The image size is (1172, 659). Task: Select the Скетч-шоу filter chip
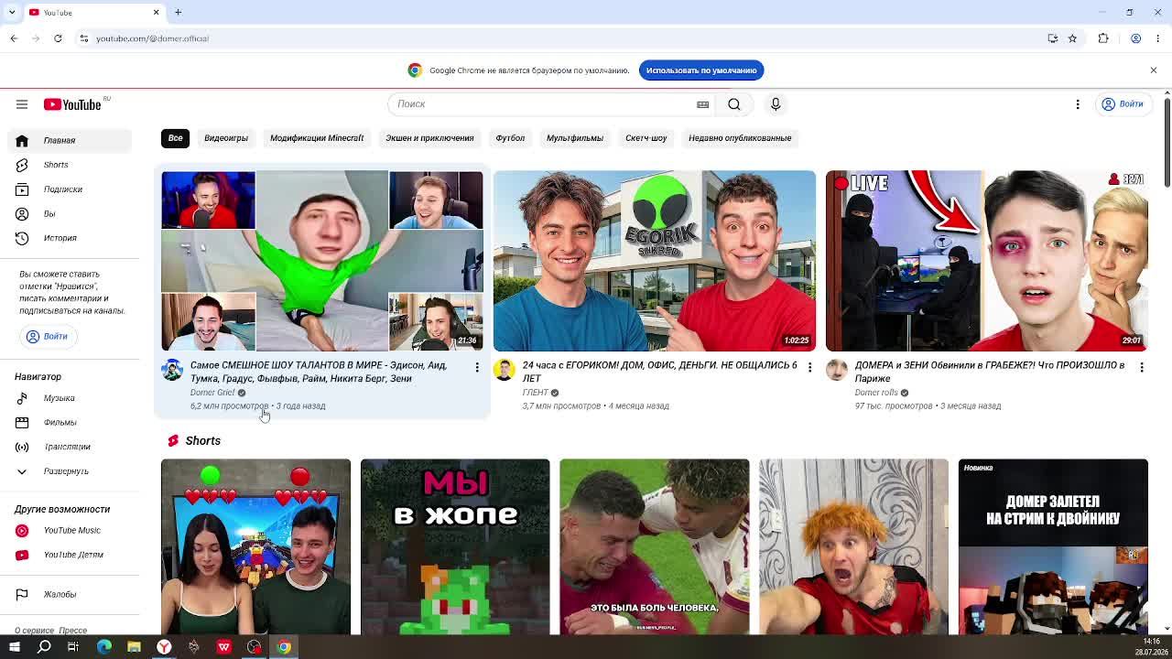click(646, 138)
